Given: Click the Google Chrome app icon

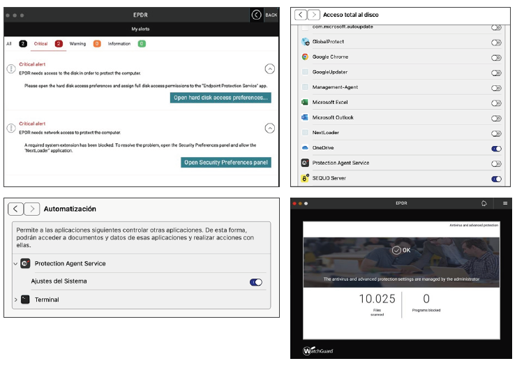Looking at the screenshot, I should pyautogui.click(x=305, y=57).
